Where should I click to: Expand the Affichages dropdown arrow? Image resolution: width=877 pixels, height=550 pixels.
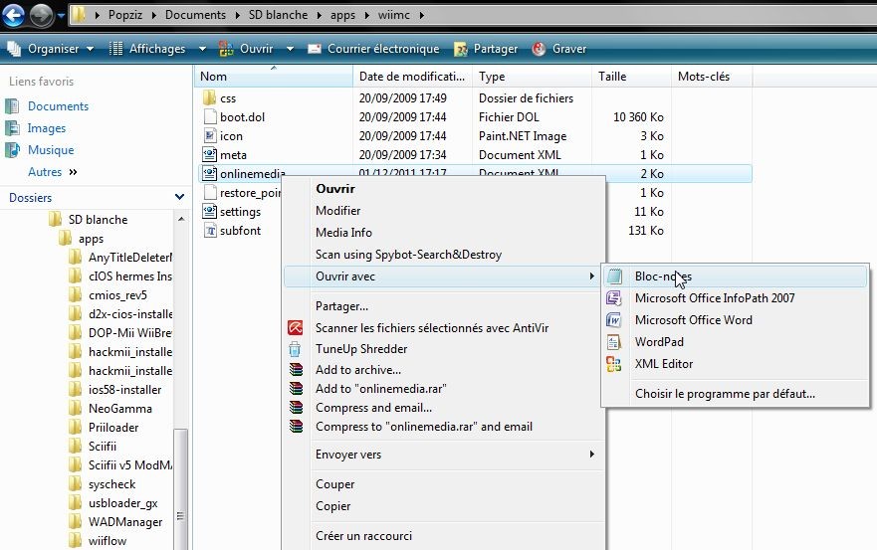click(x=202, y=49)
